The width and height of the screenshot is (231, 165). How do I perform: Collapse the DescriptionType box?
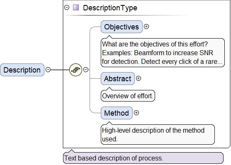67,7
